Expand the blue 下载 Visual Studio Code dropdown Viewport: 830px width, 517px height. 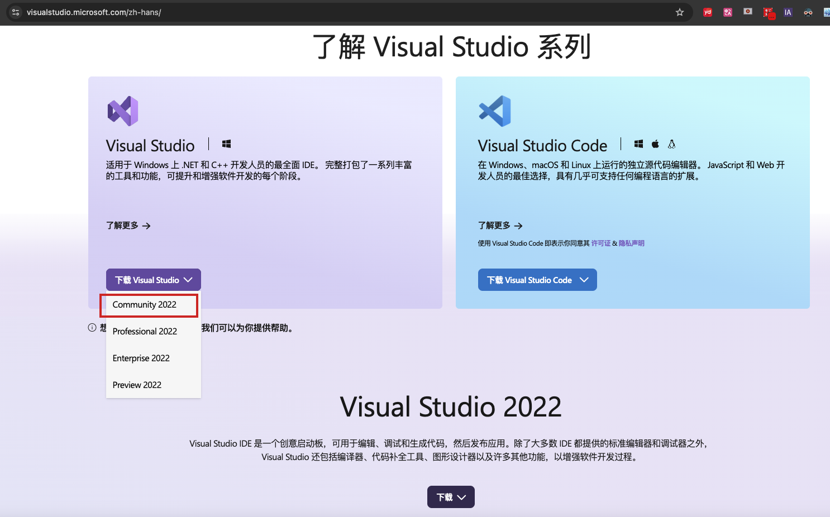[537, 280]
